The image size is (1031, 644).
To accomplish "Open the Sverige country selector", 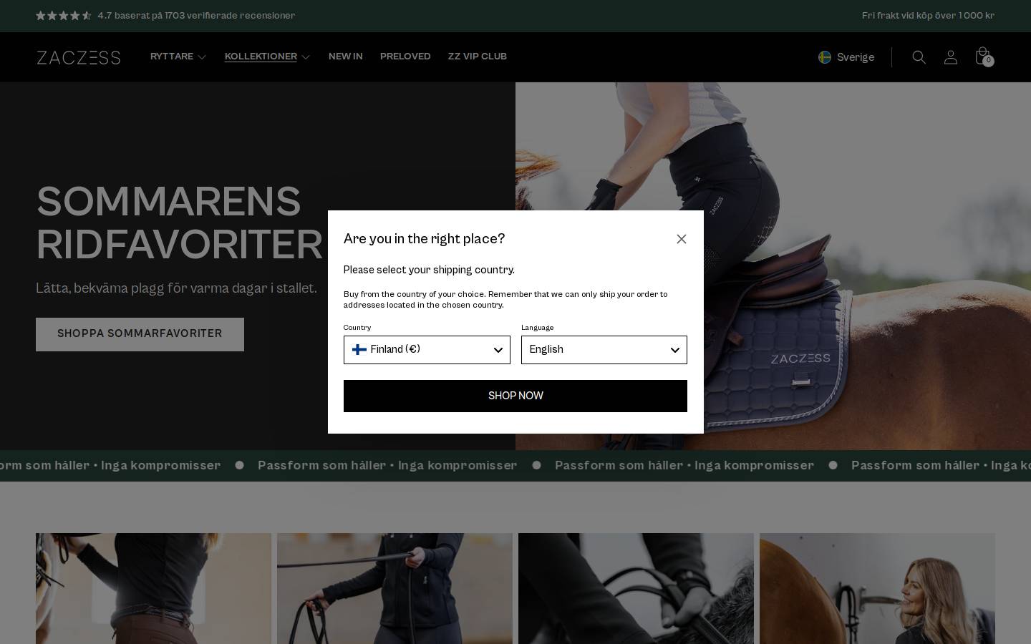I will point(846,57).
